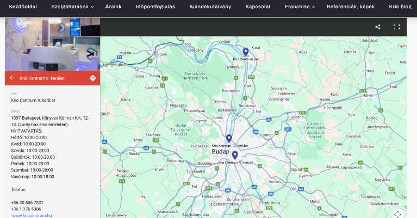Click the address line 1097 Budapest, Könyves Kálmán
The height and width of the screenshot is (218, 417).
tap(50, 118)
